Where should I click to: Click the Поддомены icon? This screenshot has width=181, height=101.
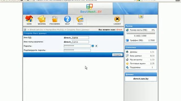tap(127, 67)
